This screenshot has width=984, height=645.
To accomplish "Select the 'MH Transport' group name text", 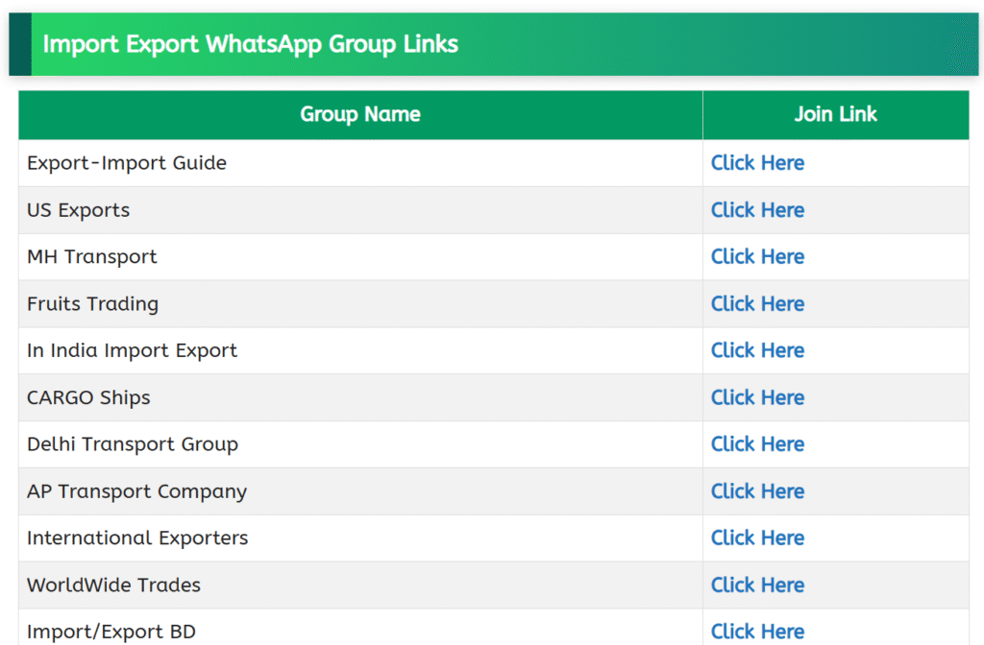I will 92,257.
